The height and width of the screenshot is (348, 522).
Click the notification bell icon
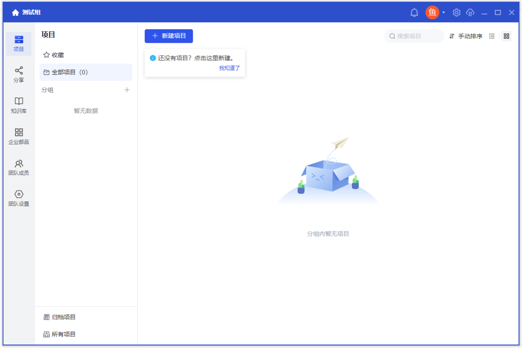[x=414, y=13]
